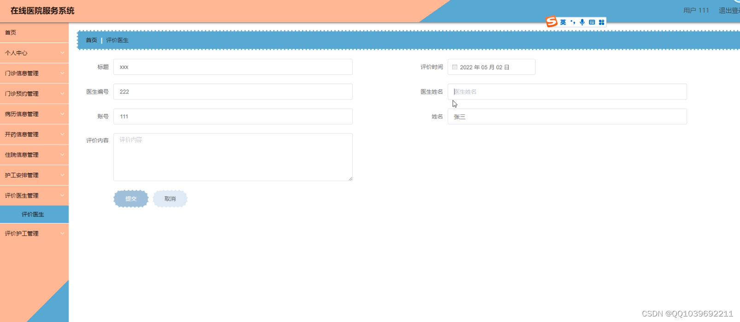Click the 首页 breadcrumb link

tap(92, 40)
